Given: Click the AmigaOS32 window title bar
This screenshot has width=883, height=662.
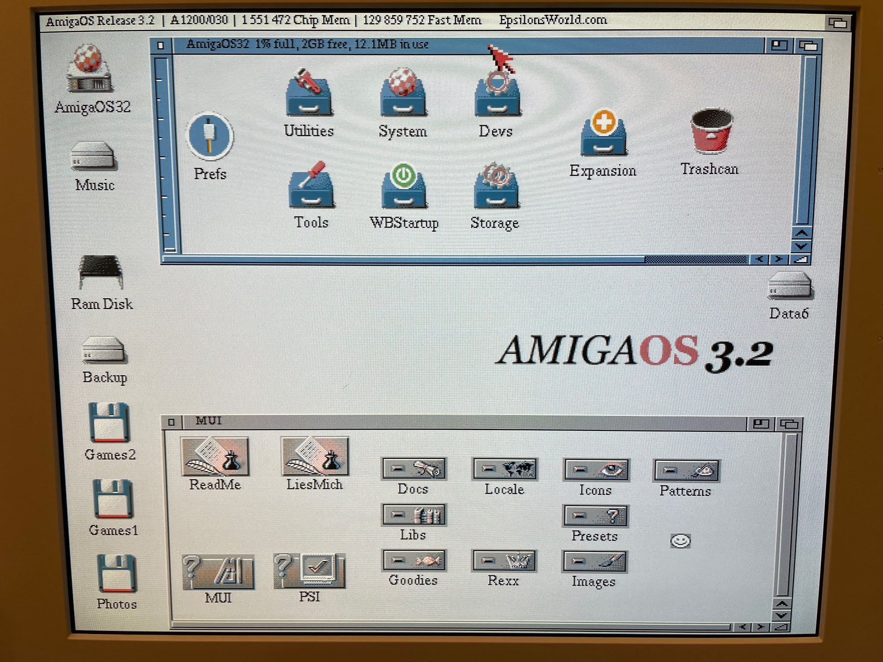Looking at the screenshot, I should (468, 45).
